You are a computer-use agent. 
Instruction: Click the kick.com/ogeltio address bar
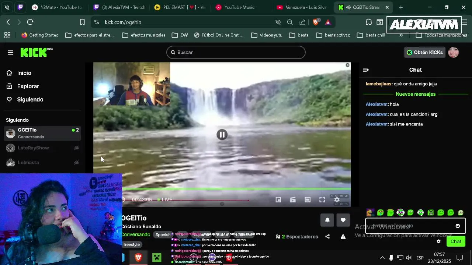(x=184, y=22)
